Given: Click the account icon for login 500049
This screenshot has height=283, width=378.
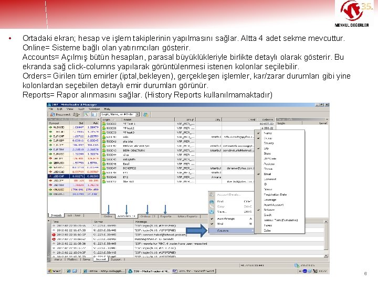Looking at the screenshot, I should point(104,177).
